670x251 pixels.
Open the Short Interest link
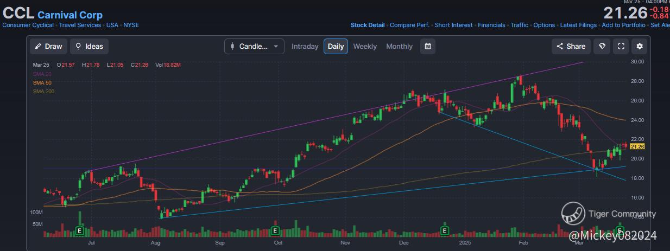[453, 25]
